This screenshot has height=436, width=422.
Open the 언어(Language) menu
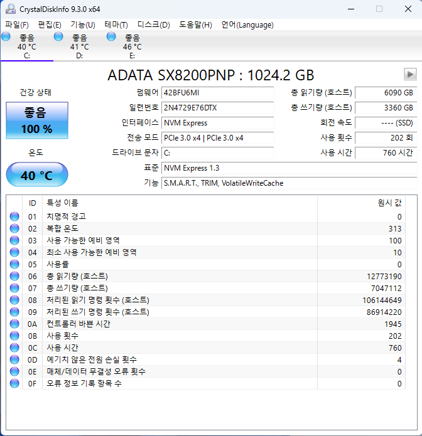(x=247, y=24)
